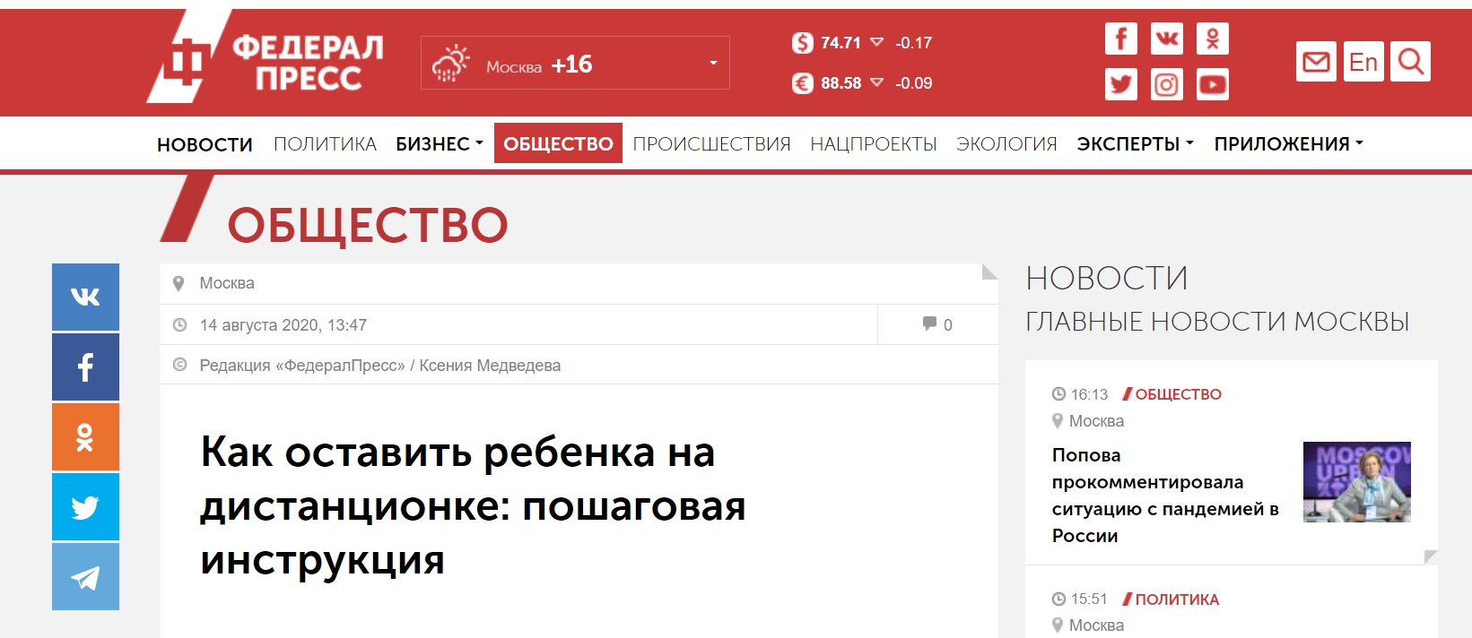Click the mail envelope icon
Screen dimensions: 1472x638
[1316, 62]
